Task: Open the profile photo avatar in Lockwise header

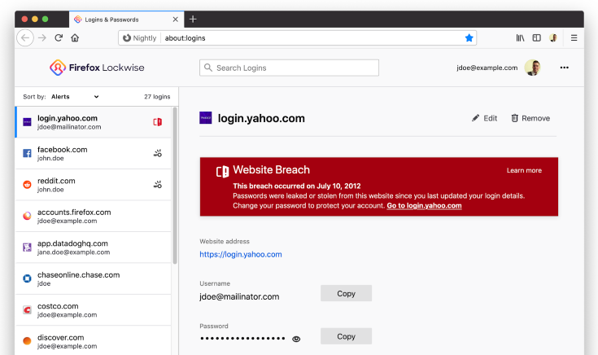Action: click(x=532, y=68)
